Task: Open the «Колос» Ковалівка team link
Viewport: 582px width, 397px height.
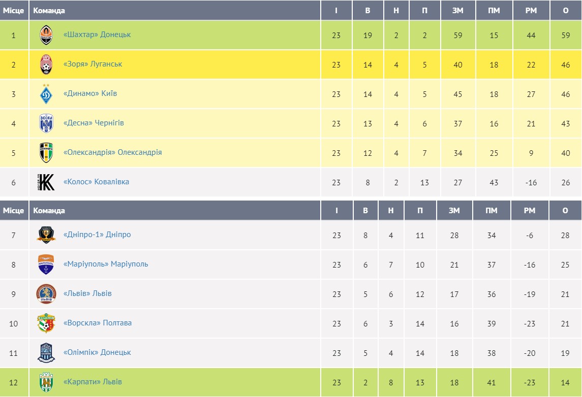Action: click(x=96, y=182)
